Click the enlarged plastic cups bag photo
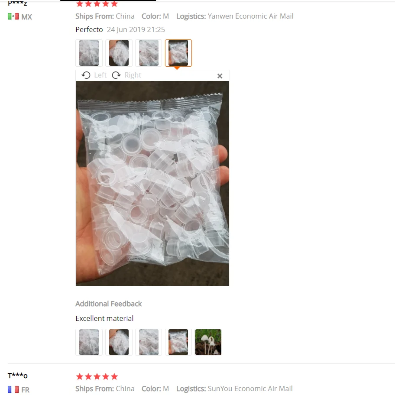 pos(152,183)
